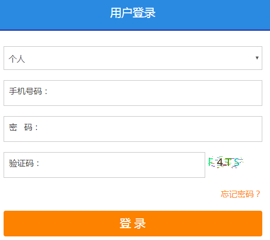Screen dimensions: 270x240
Task: Click the 用户登录 header title
Action: coord(133,13)
